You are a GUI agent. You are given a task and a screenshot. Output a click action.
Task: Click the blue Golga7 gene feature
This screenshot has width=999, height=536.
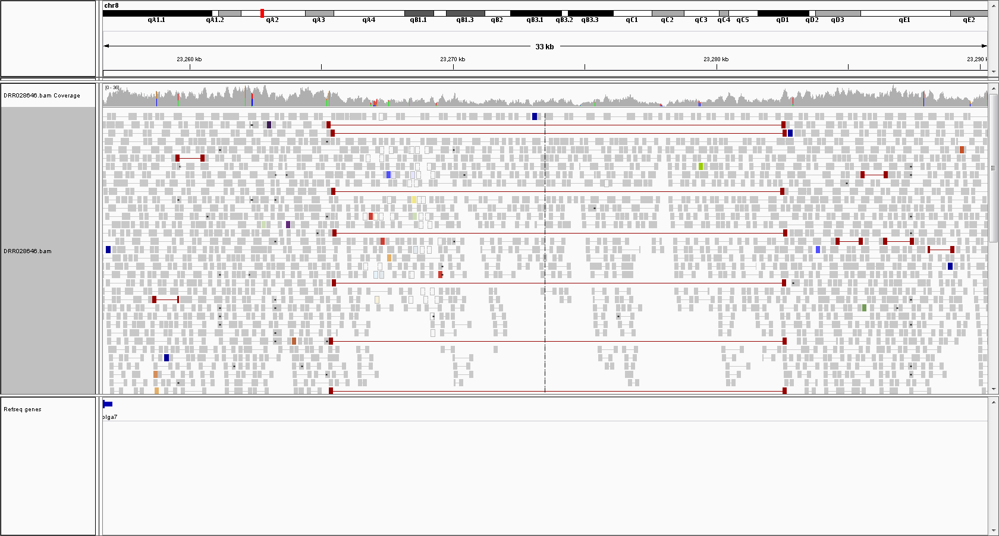(x=108, y=404)
